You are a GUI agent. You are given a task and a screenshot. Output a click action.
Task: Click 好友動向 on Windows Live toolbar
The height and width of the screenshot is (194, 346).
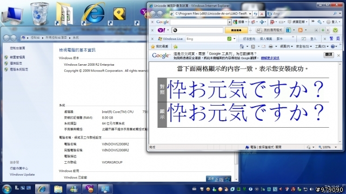(x=249, y=39)
